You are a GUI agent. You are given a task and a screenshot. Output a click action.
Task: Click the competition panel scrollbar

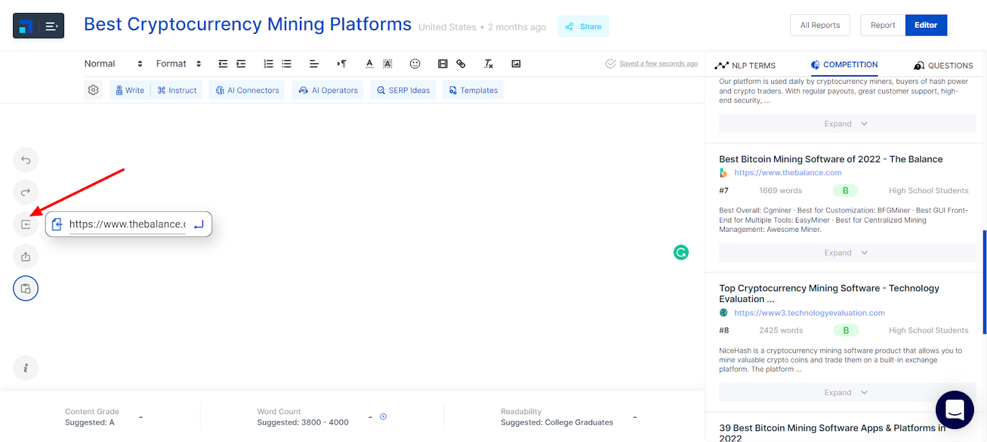coord(985,282)
